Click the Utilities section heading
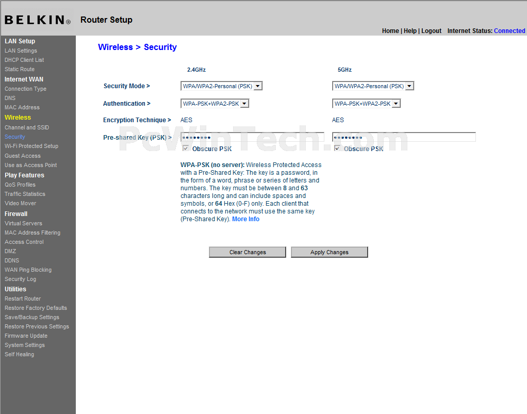Screen dimensions: 527x414 click(x=15, y=289)
